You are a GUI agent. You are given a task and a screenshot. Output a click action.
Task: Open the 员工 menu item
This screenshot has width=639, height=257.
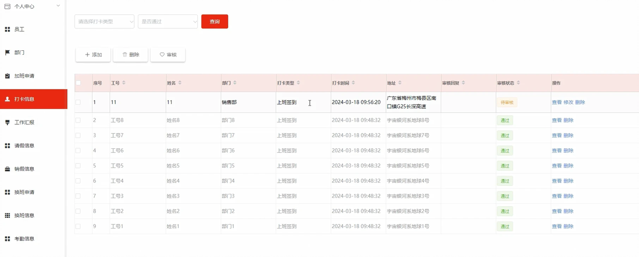[x=33, y=29]
